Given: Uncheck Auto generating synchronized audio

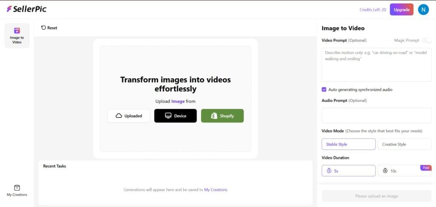Looking at the screenshot, I should point(324,90).
